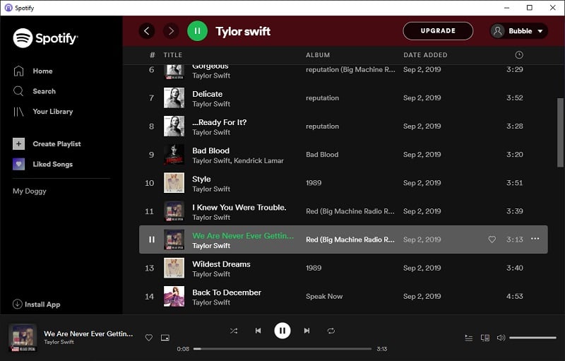The image size is (565, 361).
Task: Select ...Ready For It? track title
Action: tap(220, 122)
